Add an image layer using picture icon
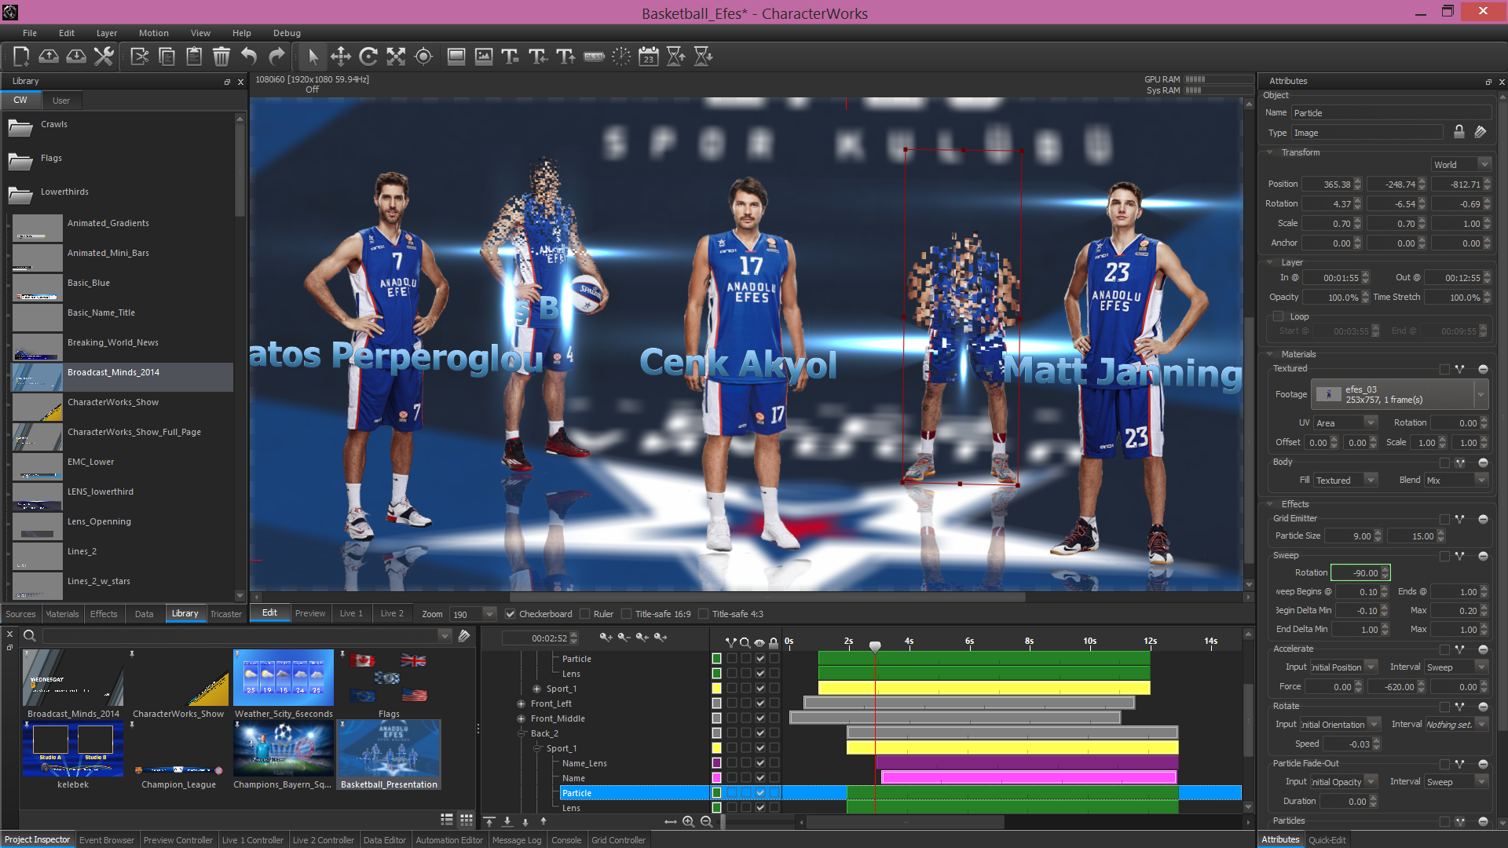The height and width of the screenshot is (848, 1508). click(x=484, y=57)
